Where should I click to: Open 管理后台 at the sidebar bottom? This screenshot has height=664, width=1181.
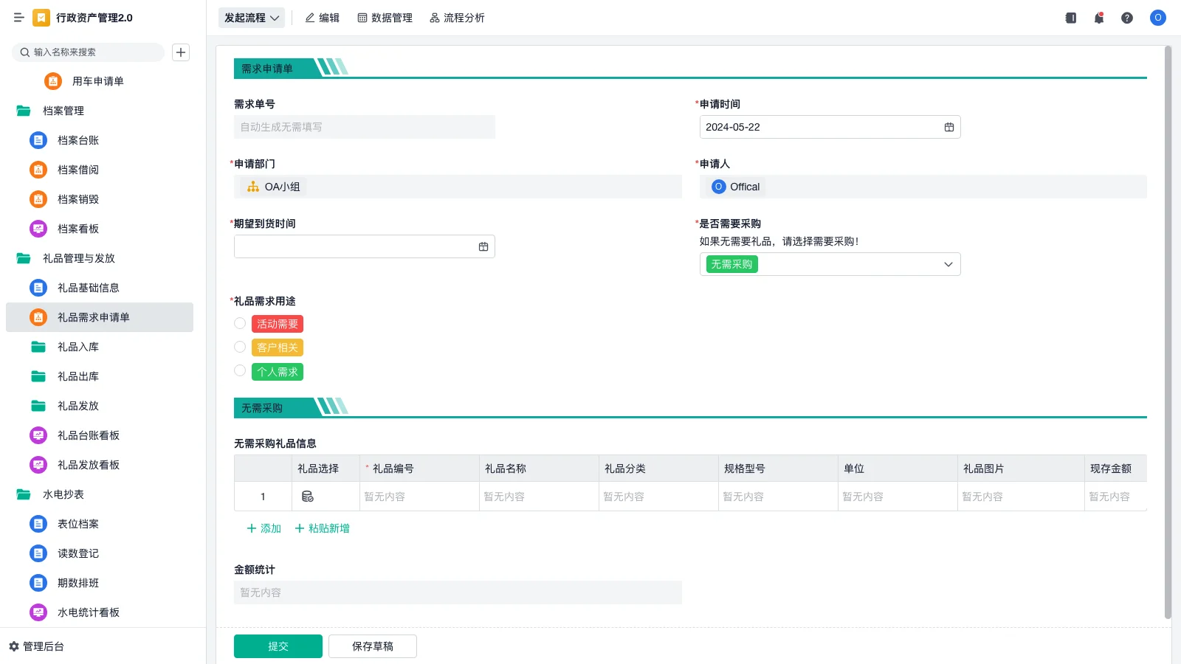point(36,646)
